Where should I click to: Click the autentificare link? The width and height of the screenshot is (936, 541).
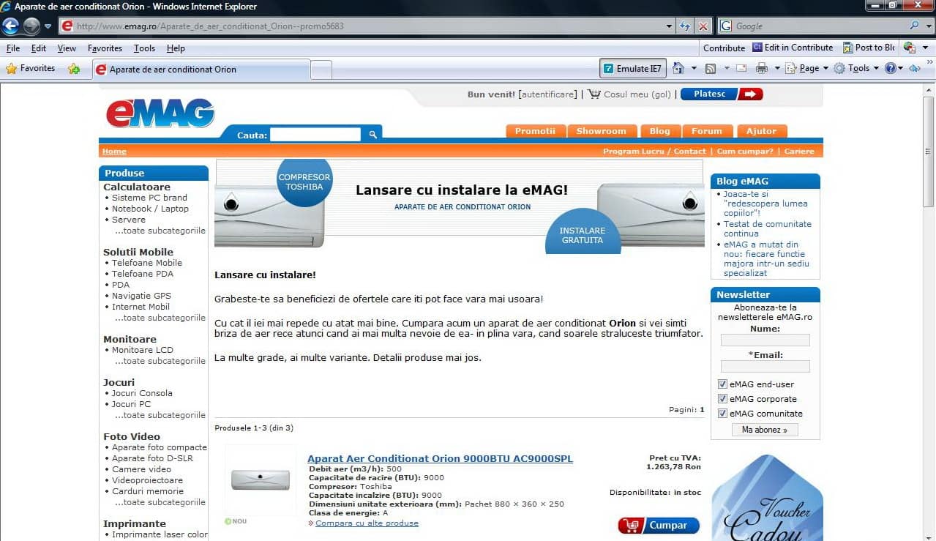(x=547, y=94)
